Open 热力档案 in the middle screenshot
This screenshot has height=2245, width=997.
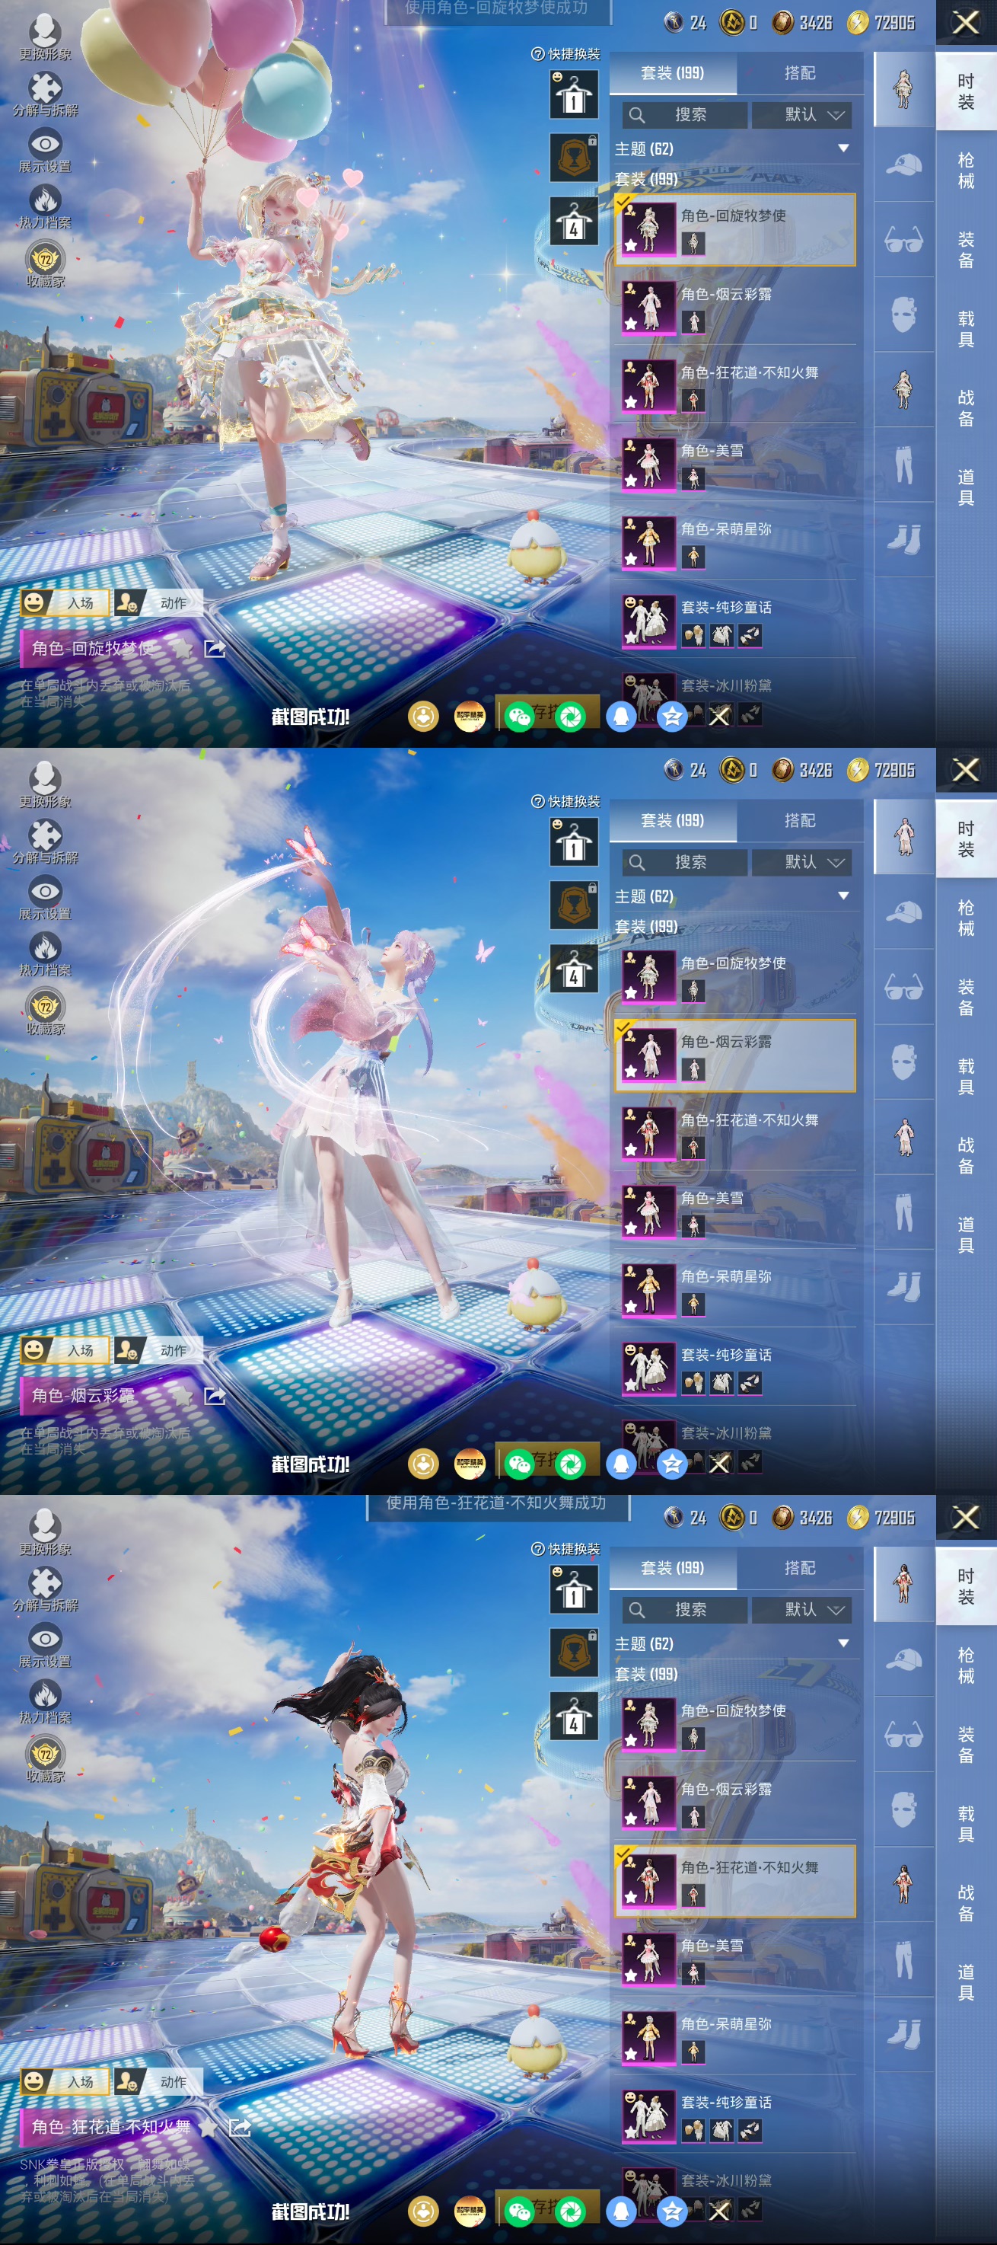[x=45, y=954]
